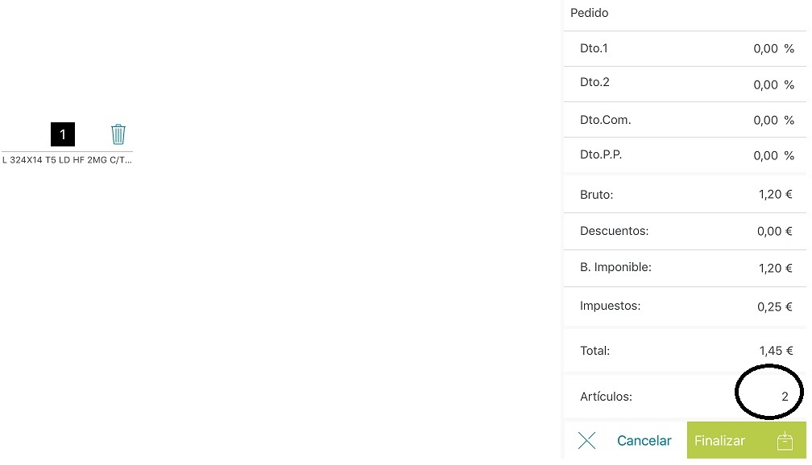Delete the item with trash can icon
The image size is (812, 465).
point(118,134)
